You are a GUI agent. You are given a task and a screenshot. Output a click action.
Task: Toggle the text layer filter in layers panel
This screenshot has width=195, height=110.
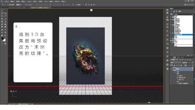click(x=185, y=60)
